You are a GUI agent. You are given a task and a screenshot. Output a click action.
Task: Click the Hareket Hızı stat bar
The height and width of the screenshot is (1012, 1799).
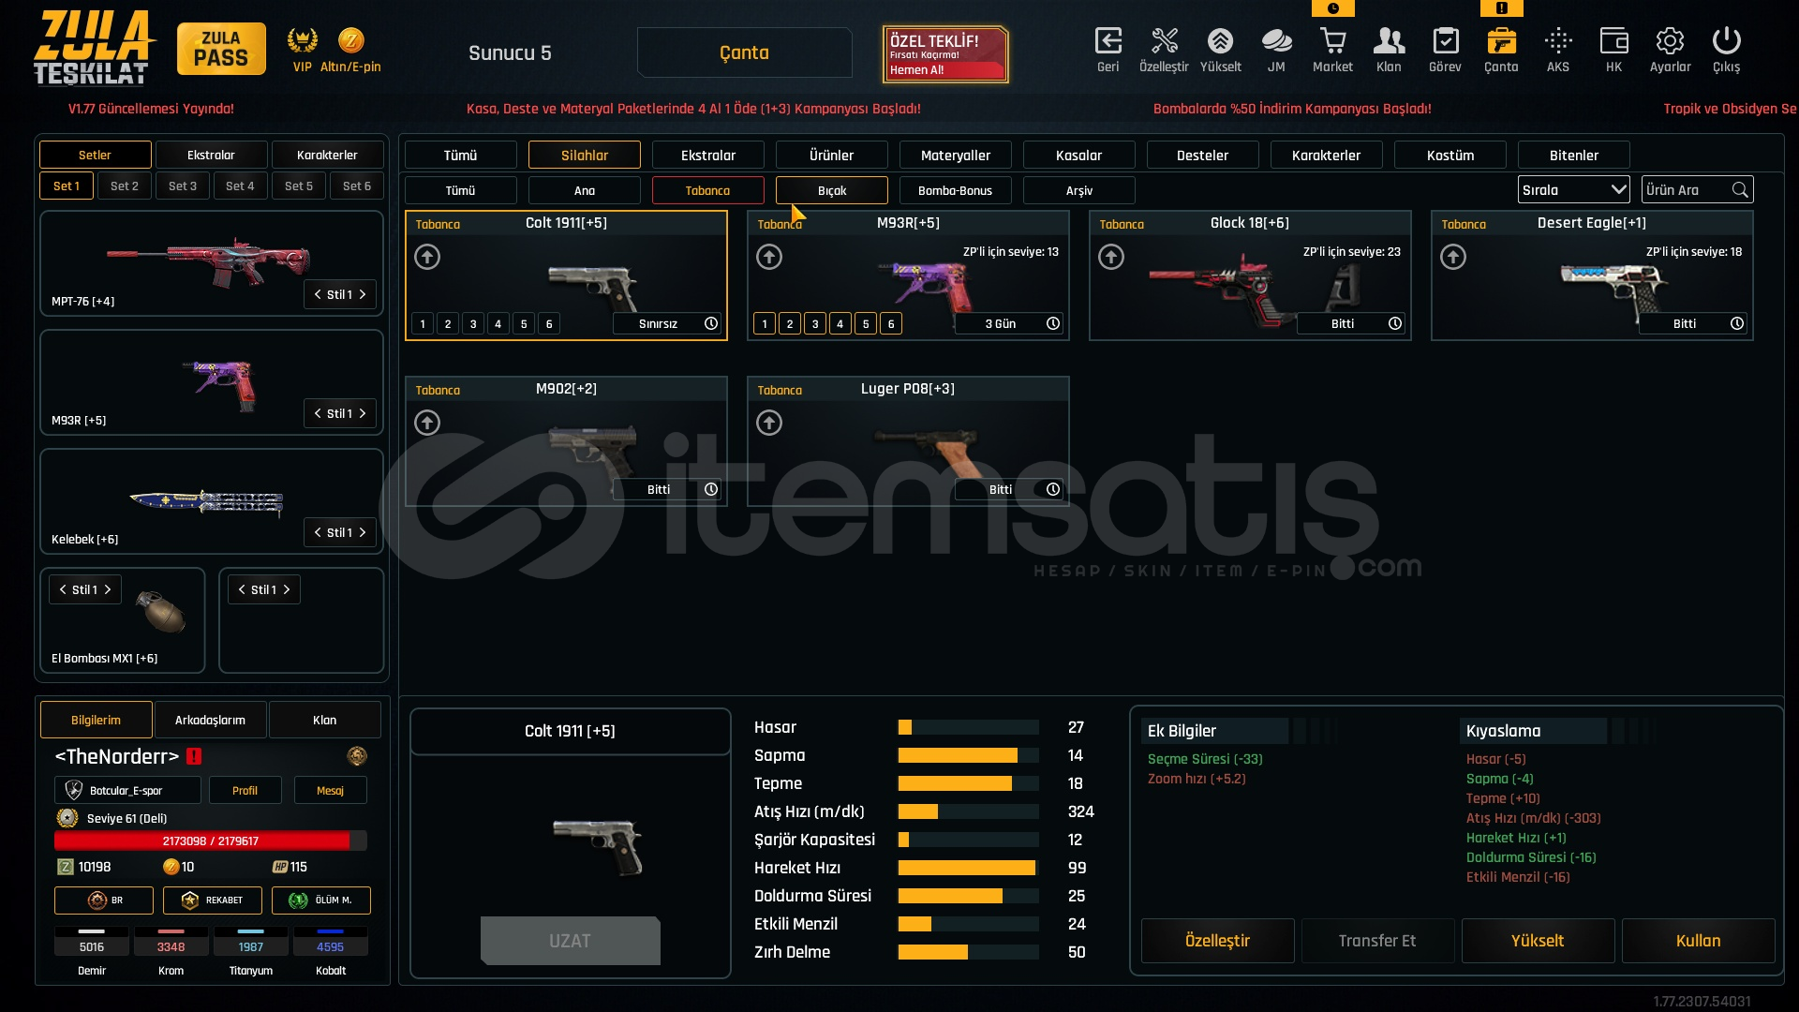[968, 868]
